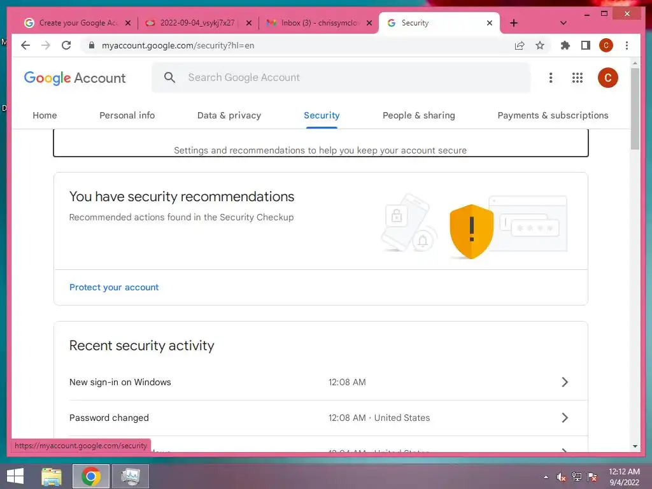Screen dimensions: 652x489
Task: Click the Recent security activity heading
Action: pyautogui.click(x=142, y=346)
